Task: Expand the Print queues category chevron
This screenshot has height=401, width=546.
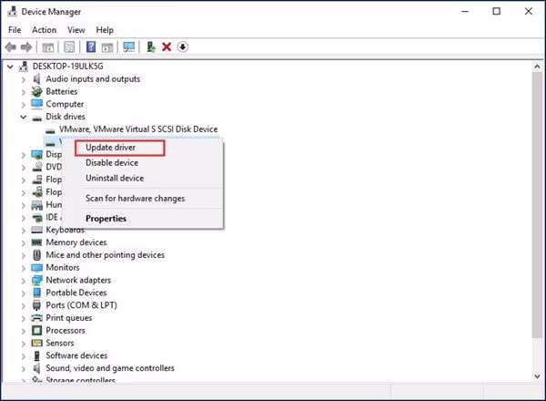Action: (24, 318)
